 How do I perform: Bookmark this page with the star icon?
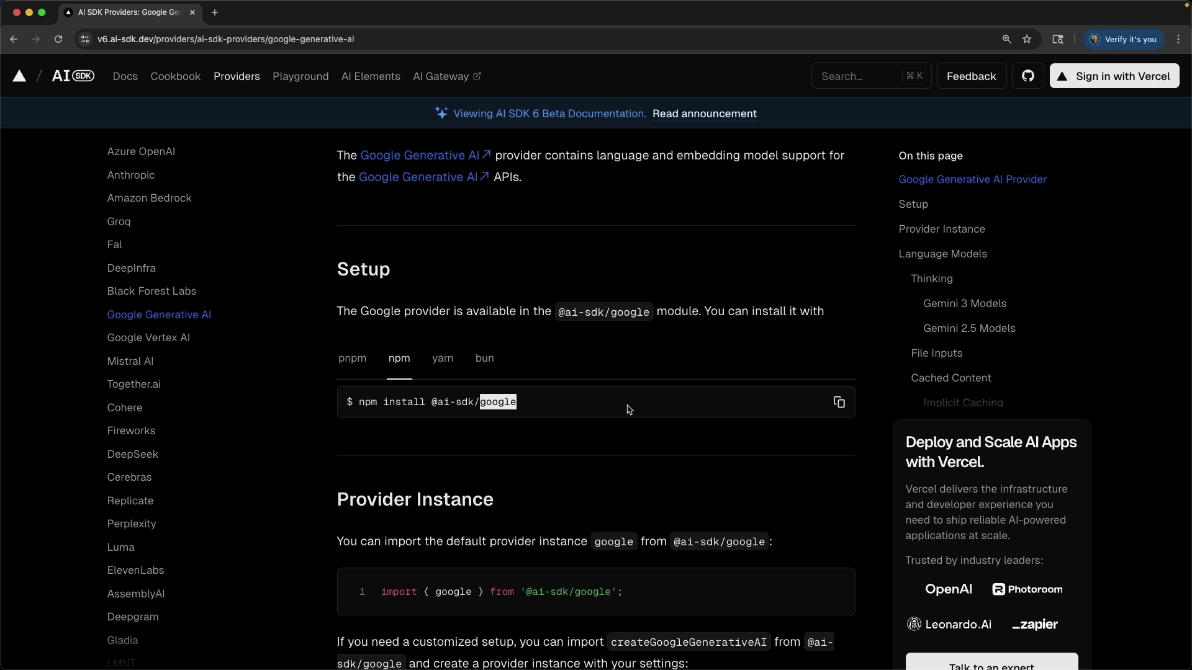click(1027, 39)
